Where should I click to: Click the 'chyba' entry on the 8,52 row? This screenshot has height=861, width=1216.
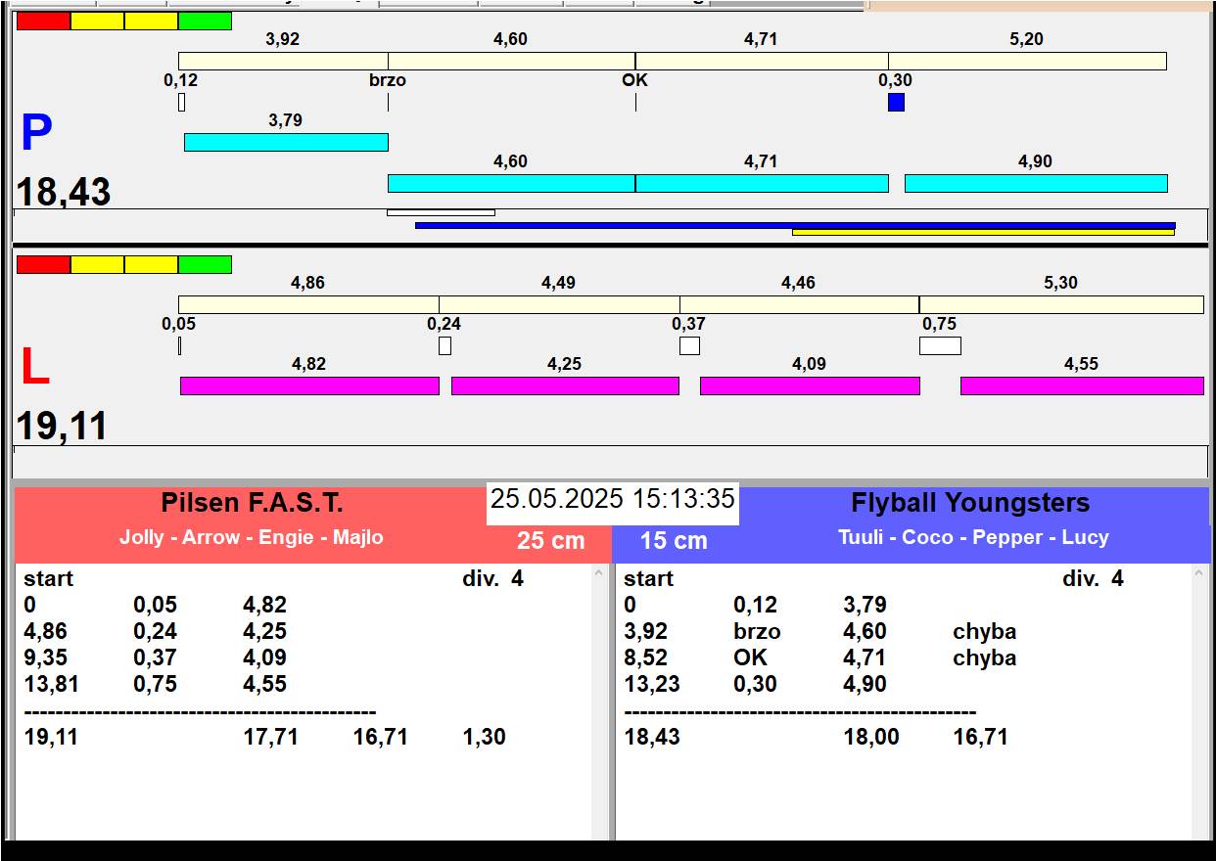[x=985, y=657]
